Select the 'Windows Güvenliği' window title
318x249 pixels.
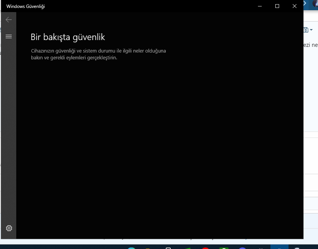[x=26, y=6]
